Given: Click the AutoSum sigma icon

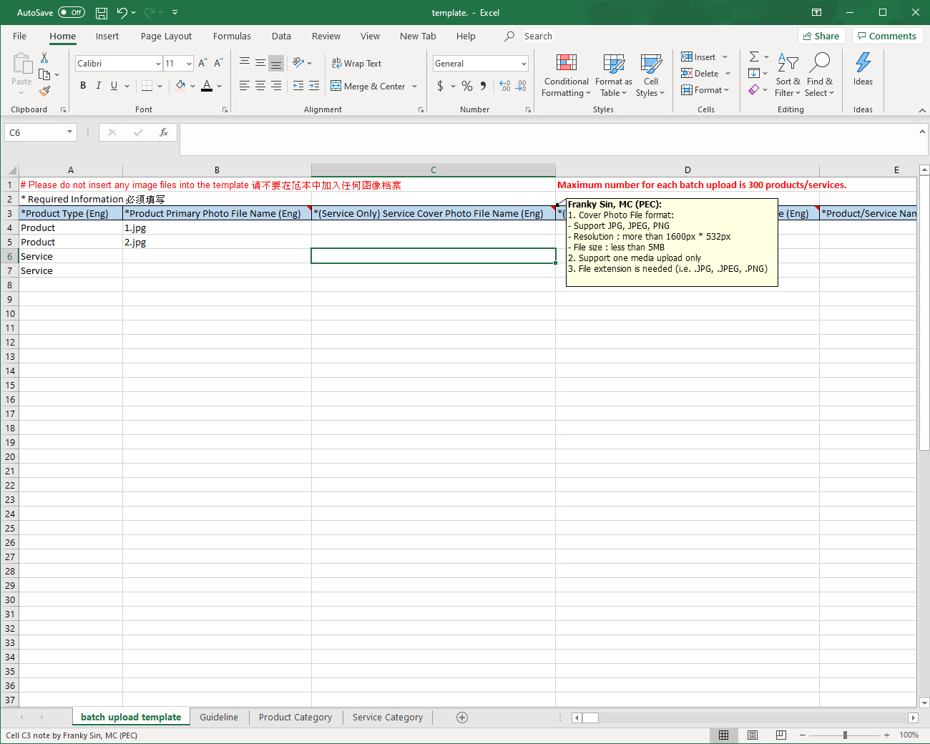Looking at the screenshot, I should [x=754, y=57].
